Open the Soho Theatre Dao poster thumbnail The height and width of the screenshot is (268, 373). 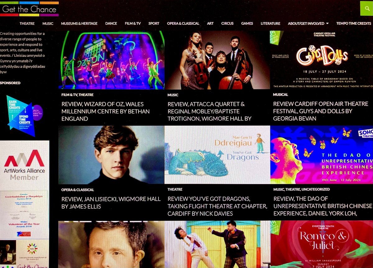tap(322, 155)
